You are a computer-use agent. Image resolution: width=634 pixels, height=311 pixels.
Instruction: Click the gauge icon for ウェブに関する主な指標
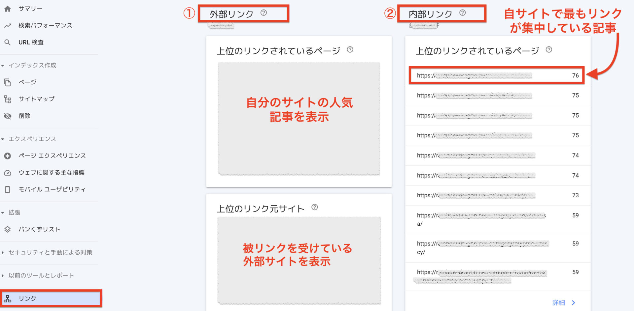click(x=8, y=173)
